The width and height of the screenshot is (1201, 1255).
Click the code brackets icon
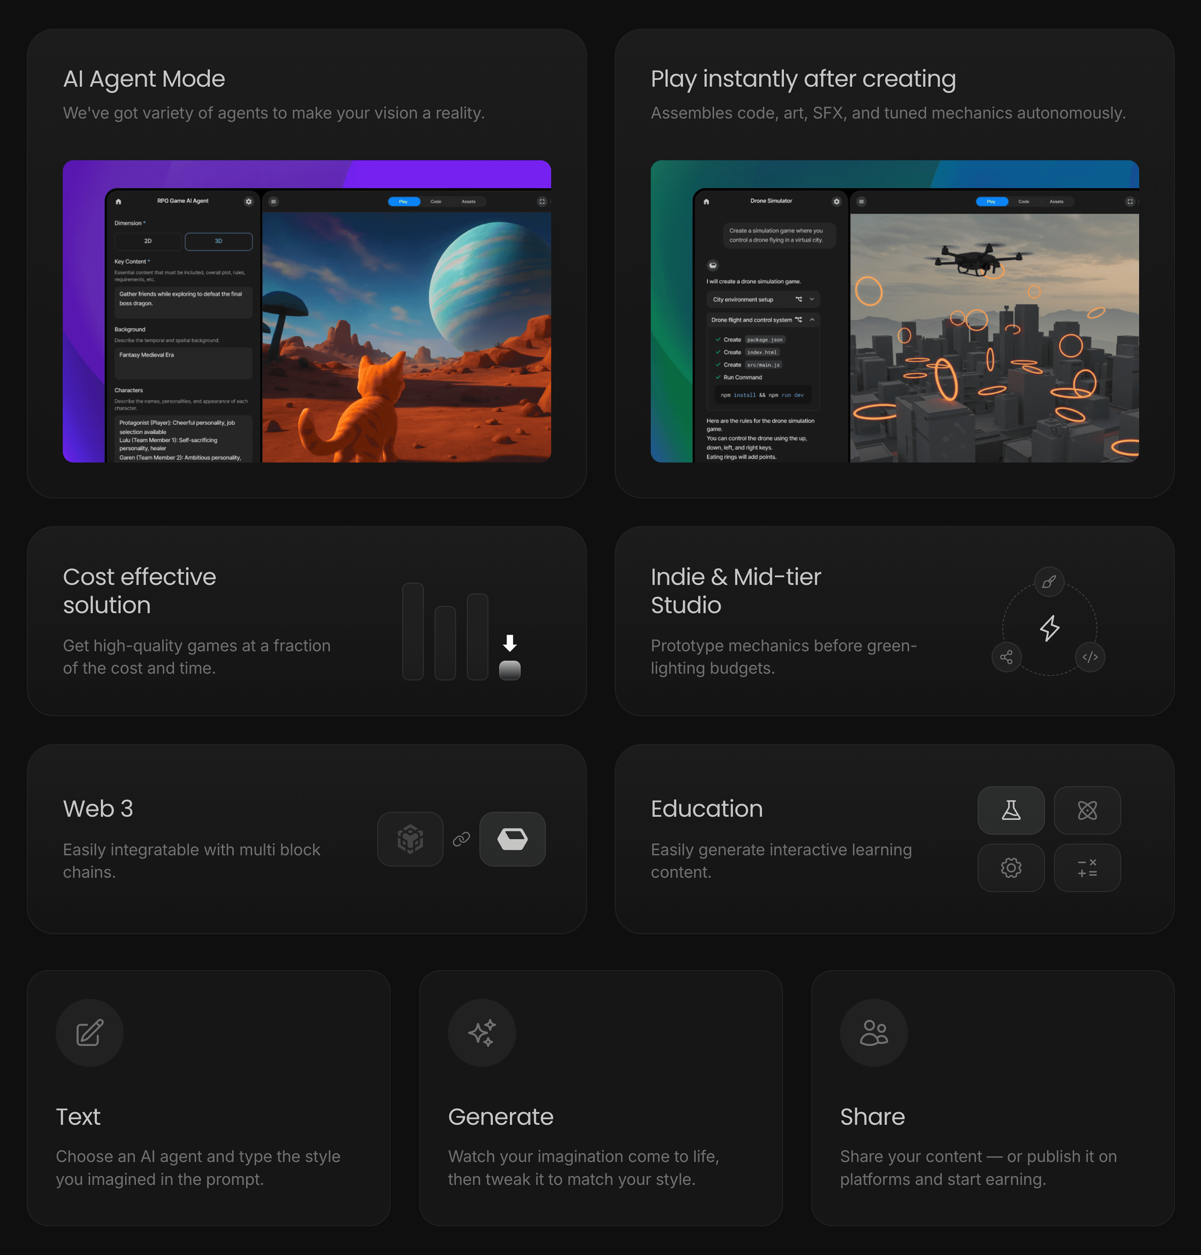[1090, 657]
